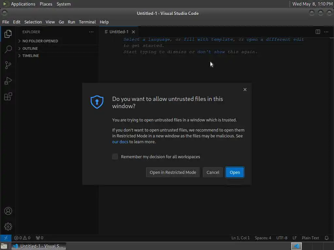Open the Extensions view icon
Image resolution: width=334 pixels, height=250 pixels.
point(8,96)
